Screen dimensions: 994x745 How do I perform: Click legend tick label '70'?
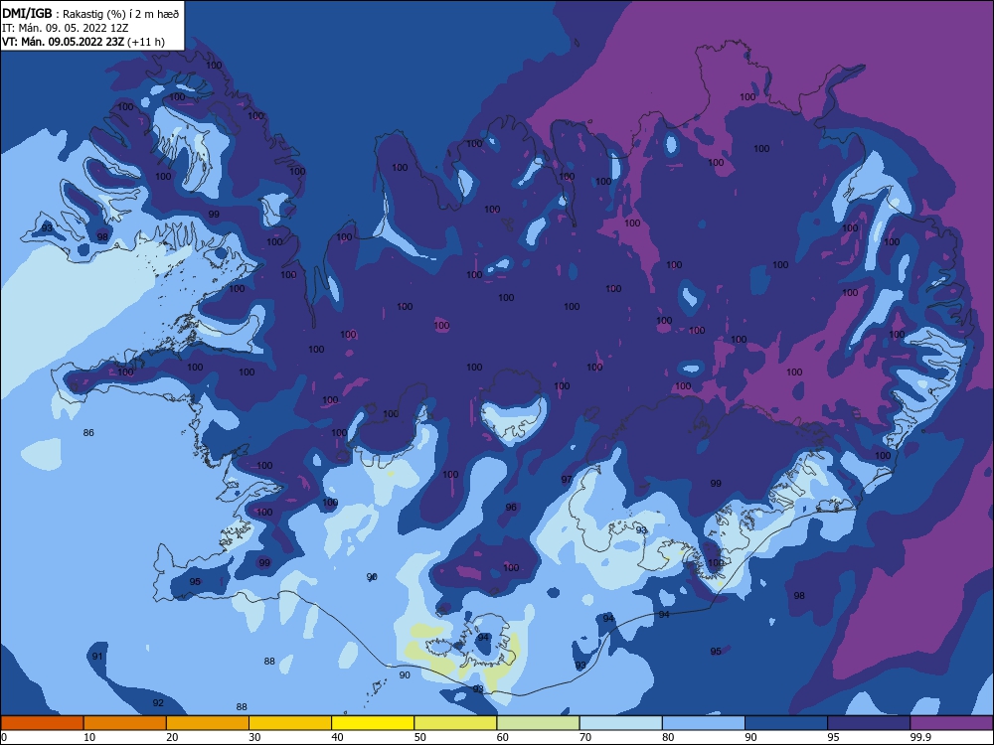(585, 737)
